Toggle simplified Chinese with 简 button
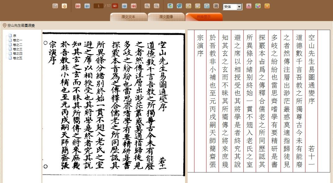This screenshot has width=333, height=183. (x=216, y=6)
